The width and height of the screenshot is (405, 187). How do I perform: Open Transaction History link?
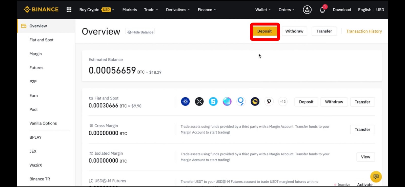(x=364, y=31)
